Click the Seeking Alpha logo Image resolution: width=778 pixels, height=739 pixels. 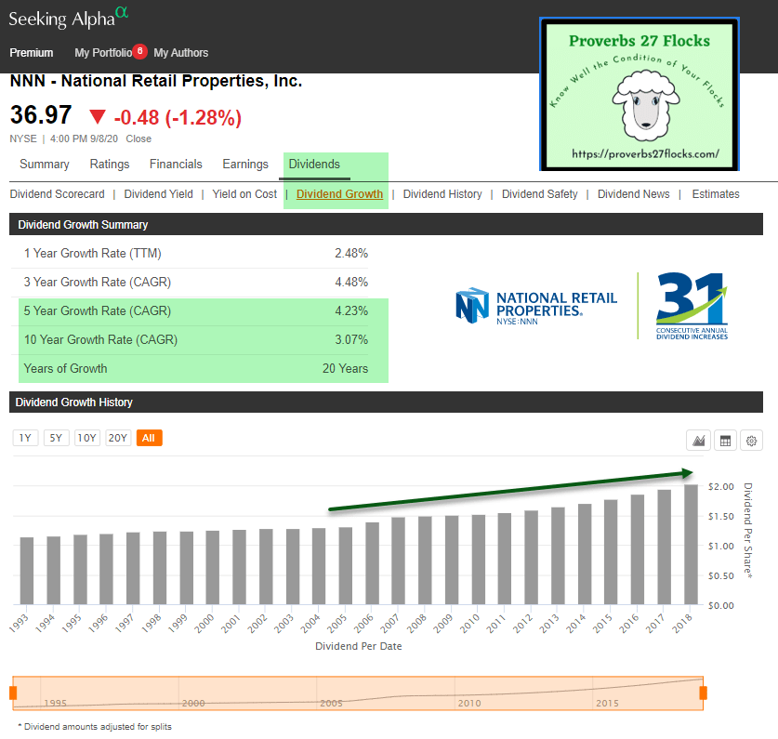point(68,18)
